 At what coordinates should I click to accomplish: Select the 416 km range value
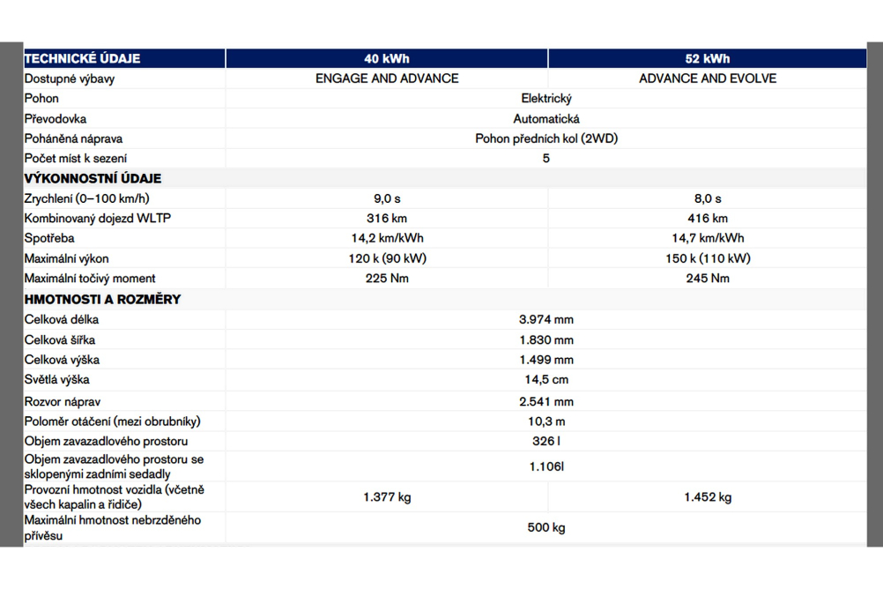(x=707, y=219)
